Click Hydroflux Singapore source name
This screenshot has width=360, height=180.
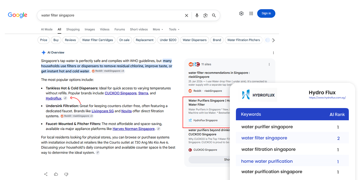click(x=205, y=120)
